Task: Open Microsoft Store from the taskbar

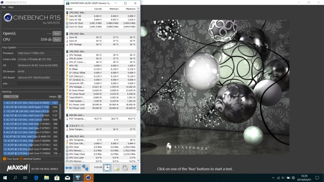Action: (x=57, y=178)
